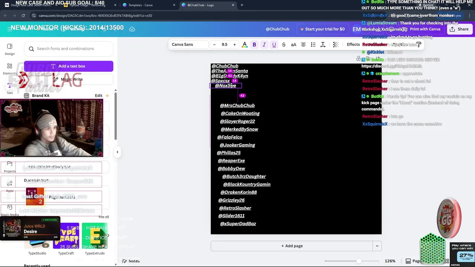Adjust the zoom slider handle
The height and width of the screenshot is (267, 475).
359,261
